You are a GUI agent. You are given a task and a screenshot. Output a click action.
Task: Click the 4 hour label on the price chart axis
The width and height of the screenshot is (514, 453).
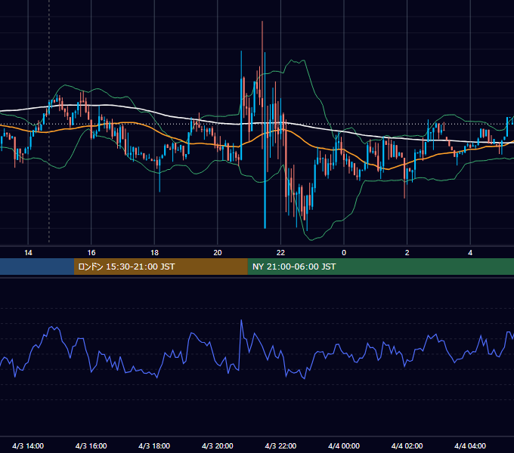(x=470, y=253)
